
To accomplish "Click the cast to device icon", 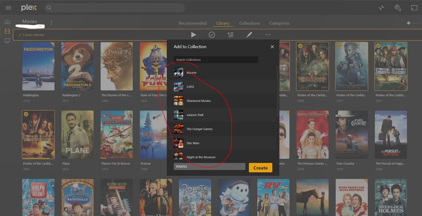I will 414,8.
